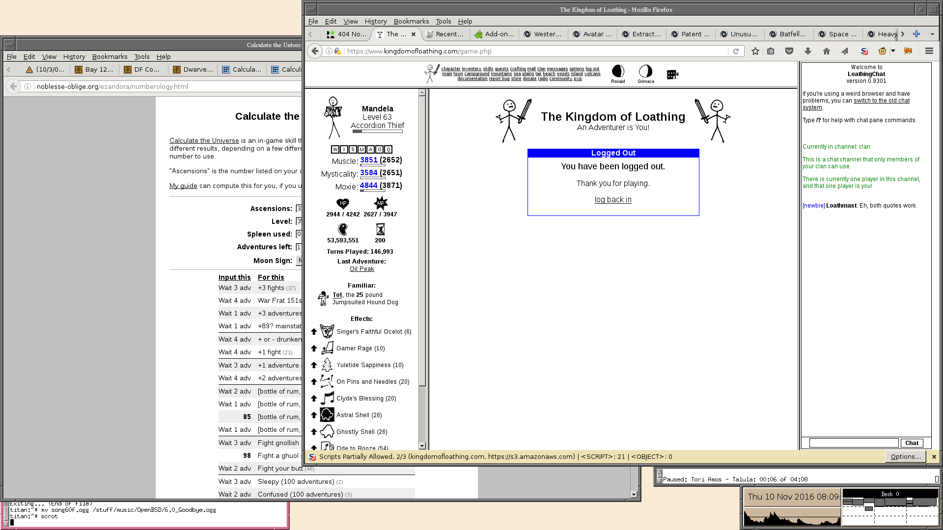The width and height of the screenshot is (943, 530).
Task: Click the Grimace moon icon
Action: pyautogui.click(x=645, y=71)
